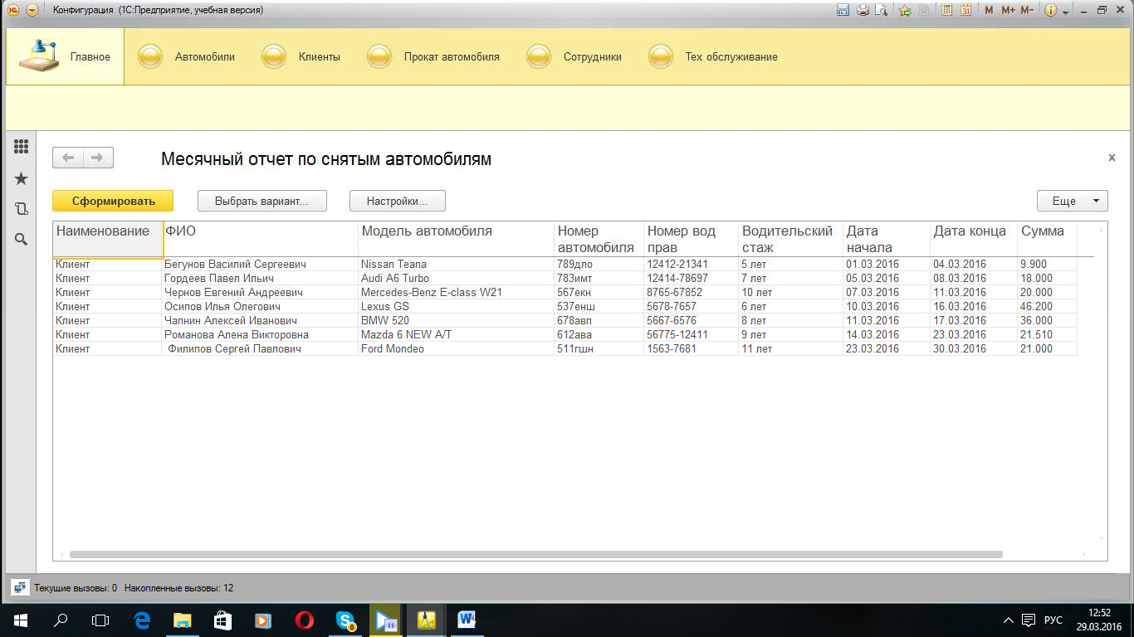This screenshot has width=1134, height=637.
Task: Select the Сумма column header
Action: coord(1047,240)
